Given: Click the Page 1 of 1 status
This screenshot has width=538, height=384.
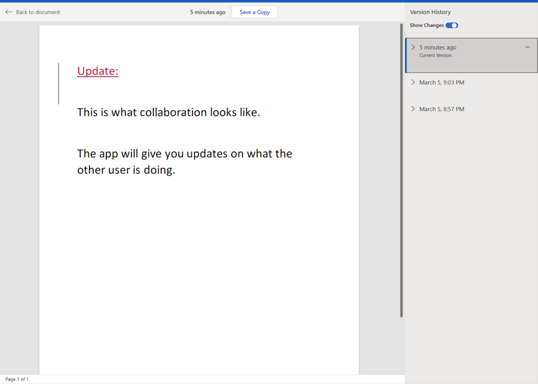Looking at the screenshot, I should click(x=17, y=379).
